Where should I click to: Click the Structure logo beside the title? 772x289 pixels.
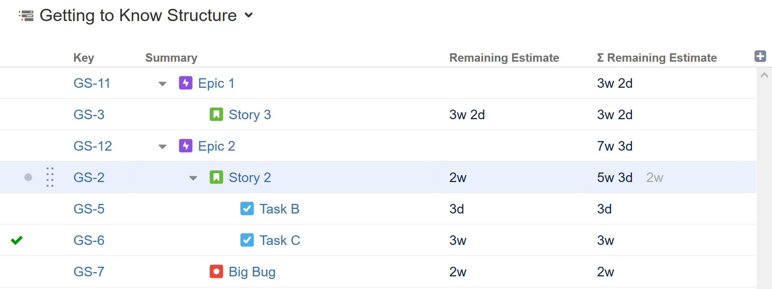(x=26, y=15)
